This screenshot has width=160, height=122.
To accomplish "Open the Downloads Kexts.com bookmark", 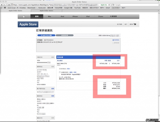I will (x=36, y=8).
